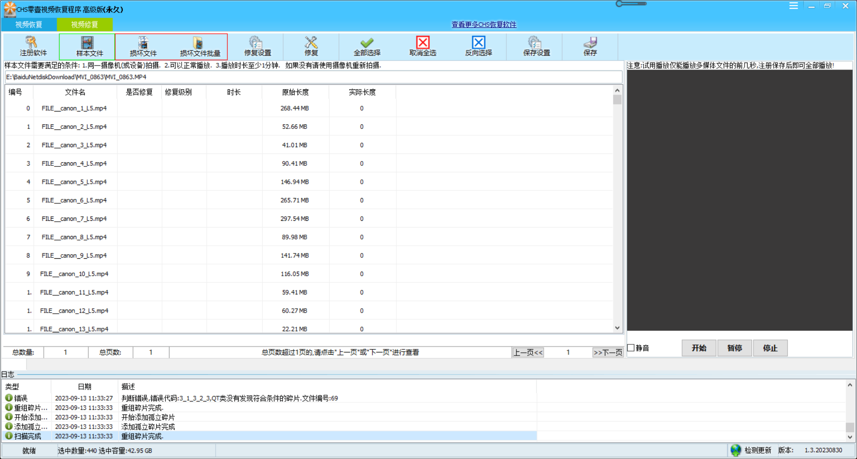Click the 开始 playback button
This screenshot has height=459, width=857.
[699, 348]
